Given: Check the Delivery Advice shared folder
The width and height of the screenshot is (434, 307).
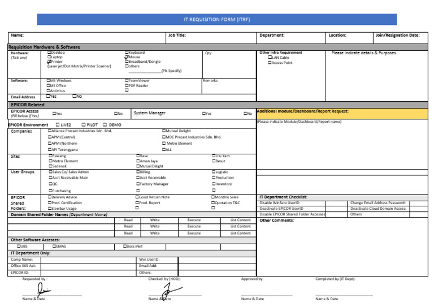Looking at the screenshot, I should click(50, 197).
